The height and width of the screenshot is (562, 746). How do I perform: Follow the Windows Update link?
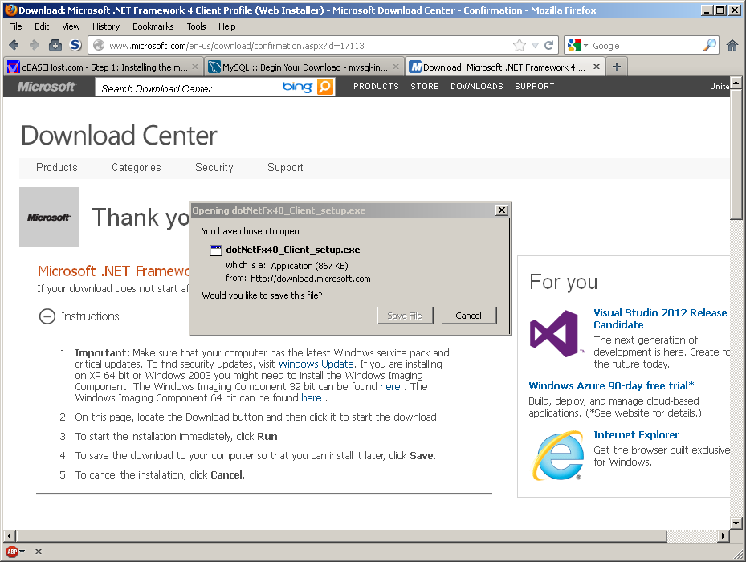pos(316,364)
